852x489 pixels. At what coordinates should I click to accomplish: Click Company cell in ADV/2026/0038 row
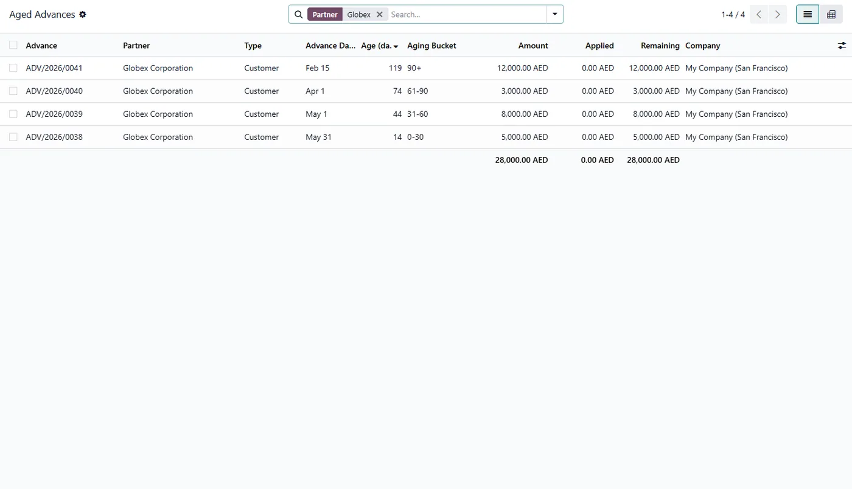pos(736,137)
